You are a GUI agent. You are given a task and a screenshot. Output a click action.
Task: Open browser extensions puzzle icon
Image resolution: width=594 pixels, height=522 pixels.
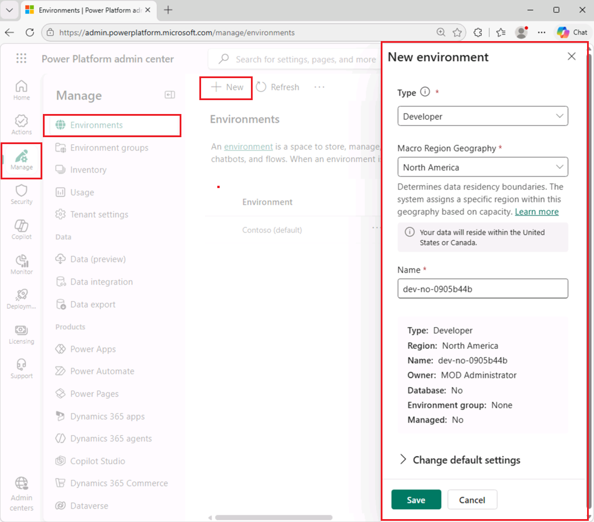478,32
